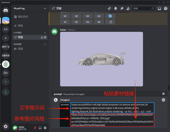170x132 pixels.
Task: Open user settings gear in user panel
Action: tap(45, 128)
